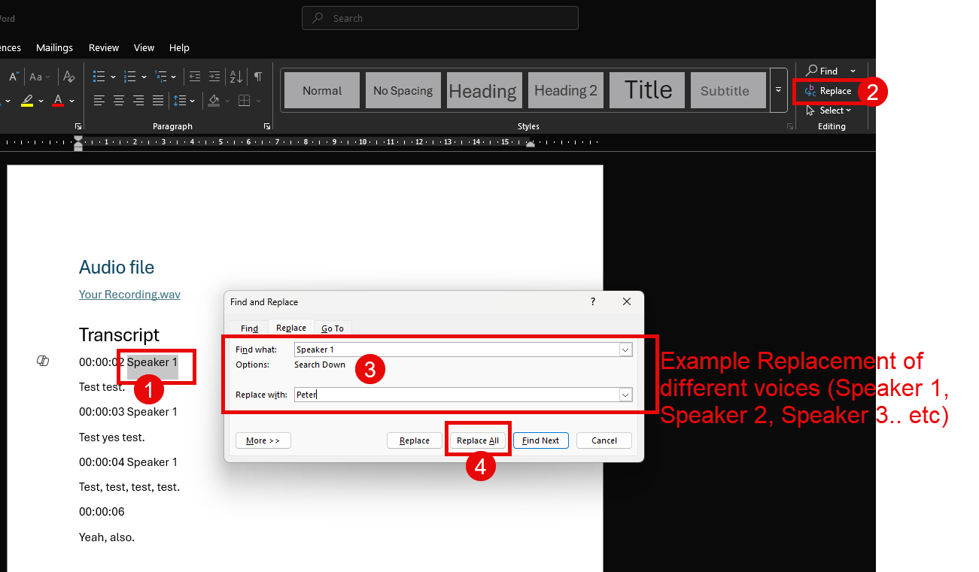Image resolution: width=979 pixels, height=572 pixels.
Task: Toggle align right paragraph button
Action: pyautogui.click(x=138, y=100)
